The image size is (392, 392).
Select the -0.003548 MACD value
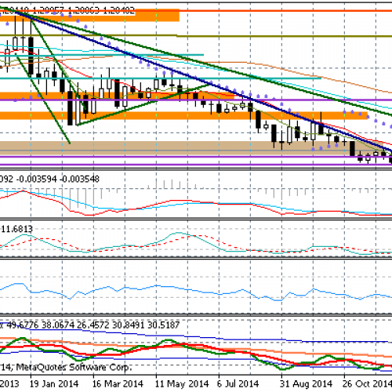click(79, 179)
